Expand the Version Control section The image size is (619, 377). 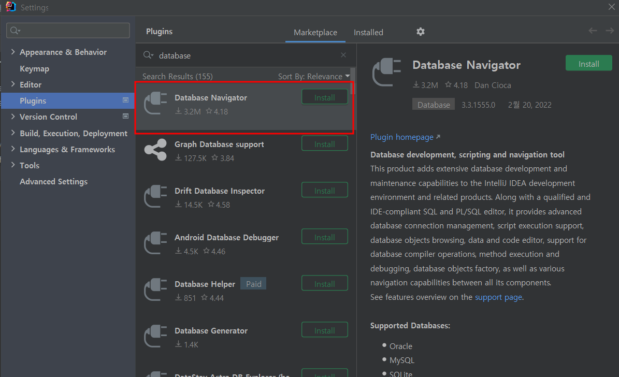pyautogui.click(x=12, y=117)
